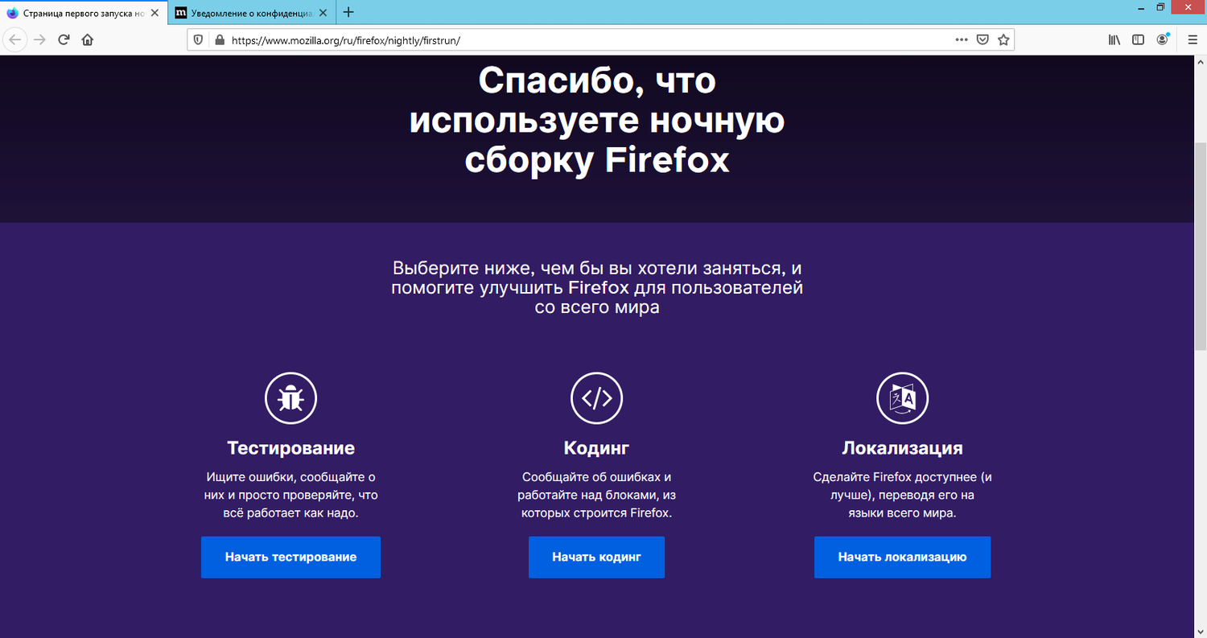Bookmark this page with the star
This screenshot has height=638, width=1207.
(x=1003, y=39)
